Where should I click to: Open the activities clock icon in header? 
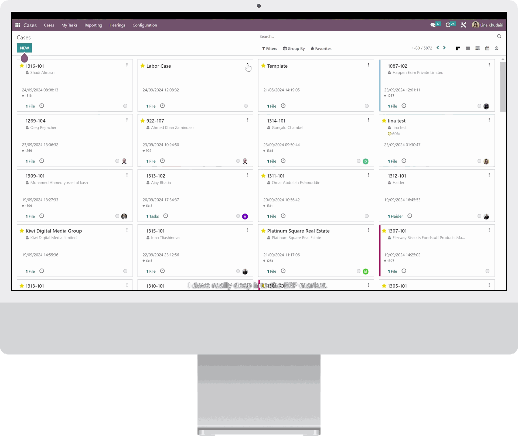point(448,25)
